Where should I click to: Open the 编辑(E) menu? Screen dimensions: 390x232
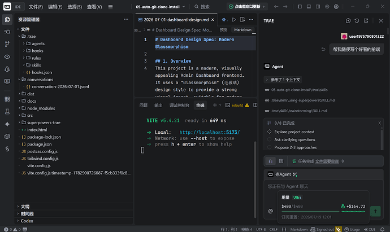55,7
